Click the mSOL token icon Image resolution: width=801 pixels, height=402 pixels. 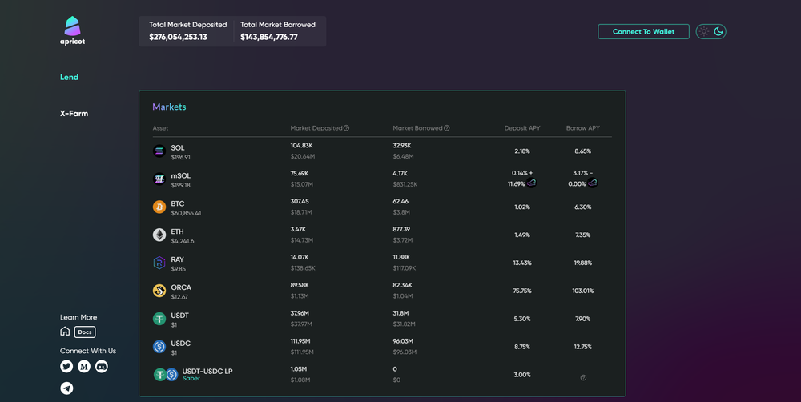(x=159, y=179)
